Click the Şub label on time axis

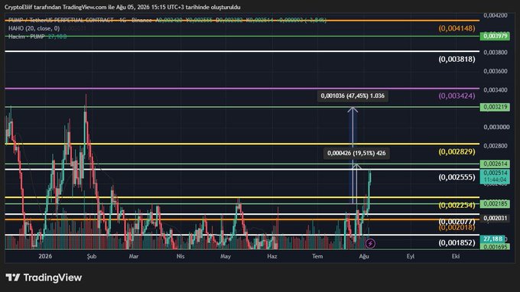(92, 256)
